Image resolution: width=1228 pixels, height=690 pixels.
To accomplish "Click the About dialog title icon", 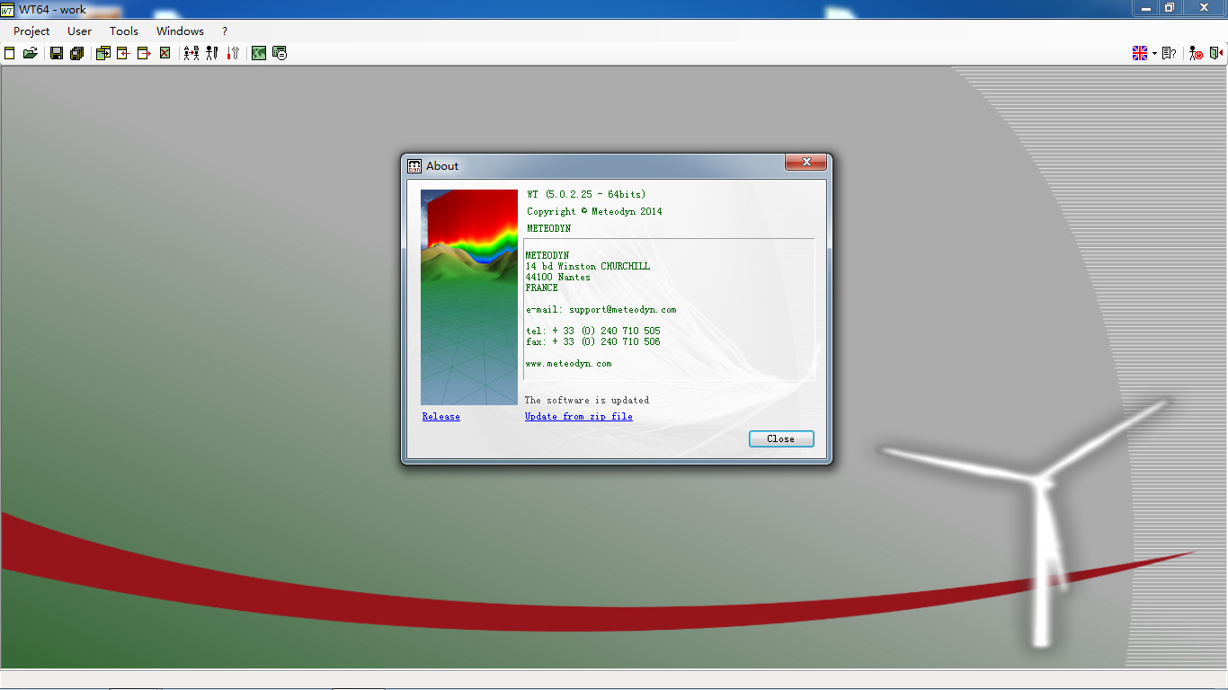I will pyautogui.click(x=414, y=166).
